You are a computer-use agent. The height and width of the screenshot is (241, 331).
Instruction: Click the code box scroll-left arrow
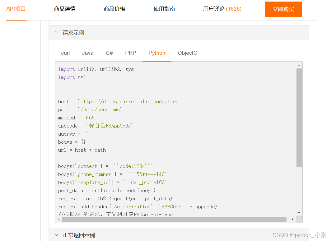pos(59,220)
